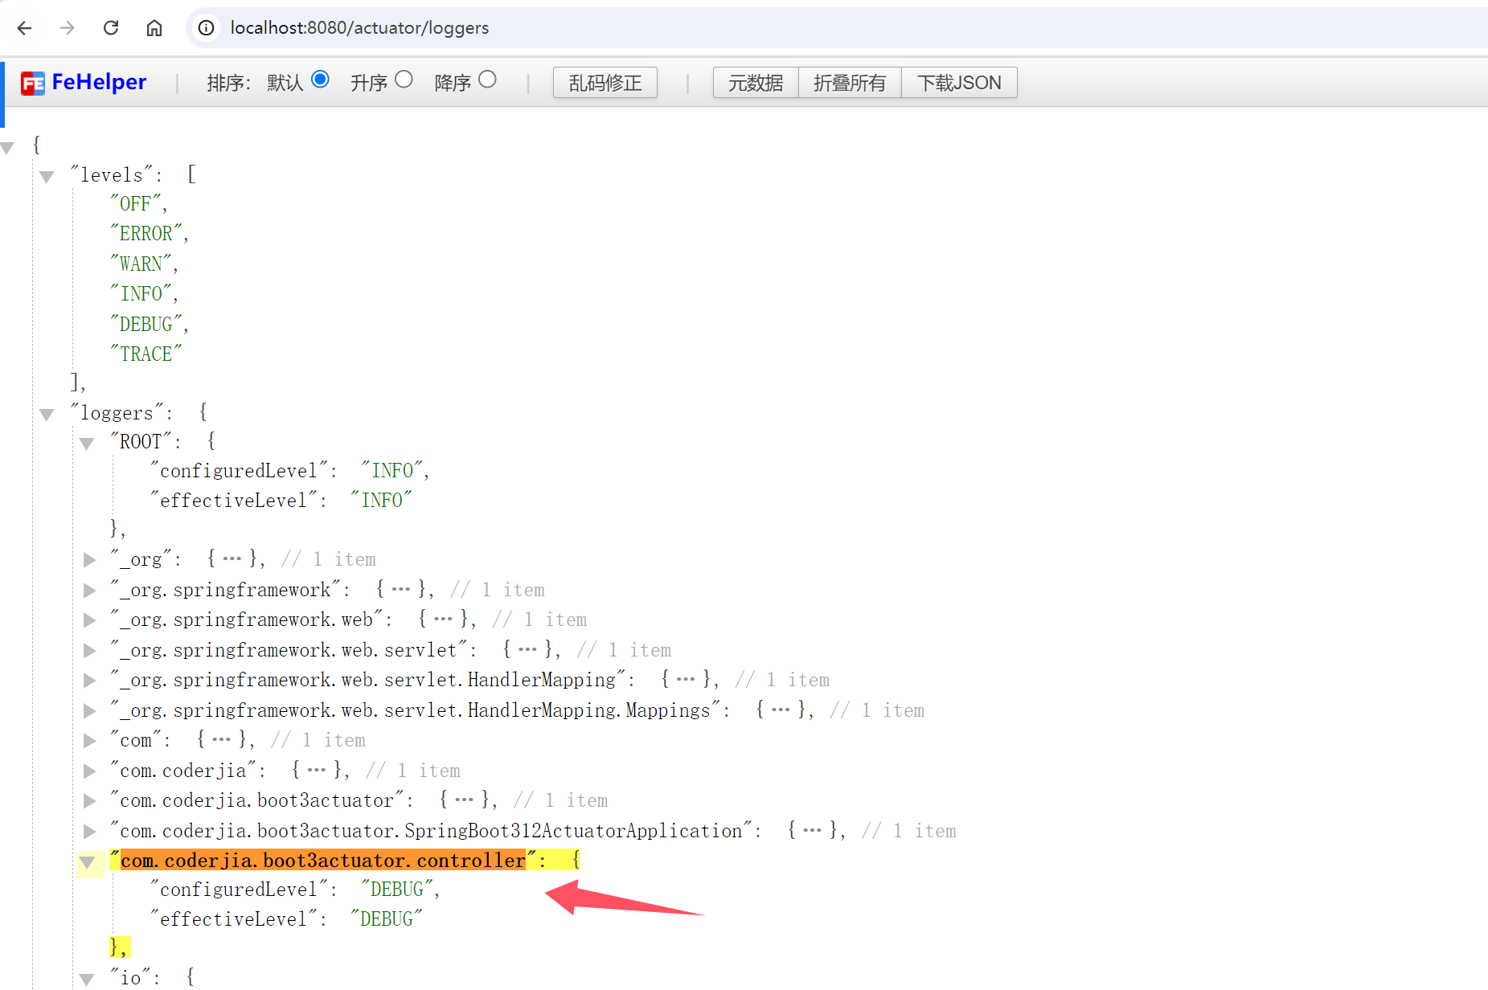Reload the page with refresh icon
Viewport: 1488px width, 990px height.
tap(111, 28)
